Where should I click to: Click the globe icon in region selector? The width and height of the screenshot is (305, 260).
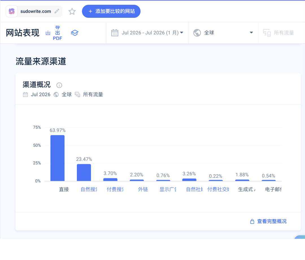click(197, 33)
